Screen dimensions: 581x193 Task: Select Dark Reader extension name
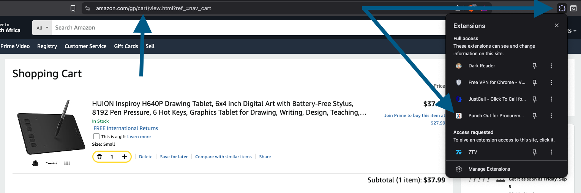tap(482, 66)
